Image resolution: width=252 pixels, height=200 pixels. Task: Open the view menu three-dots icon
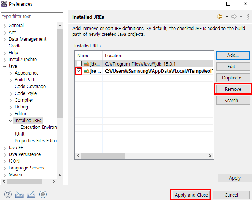pos(248,17)
